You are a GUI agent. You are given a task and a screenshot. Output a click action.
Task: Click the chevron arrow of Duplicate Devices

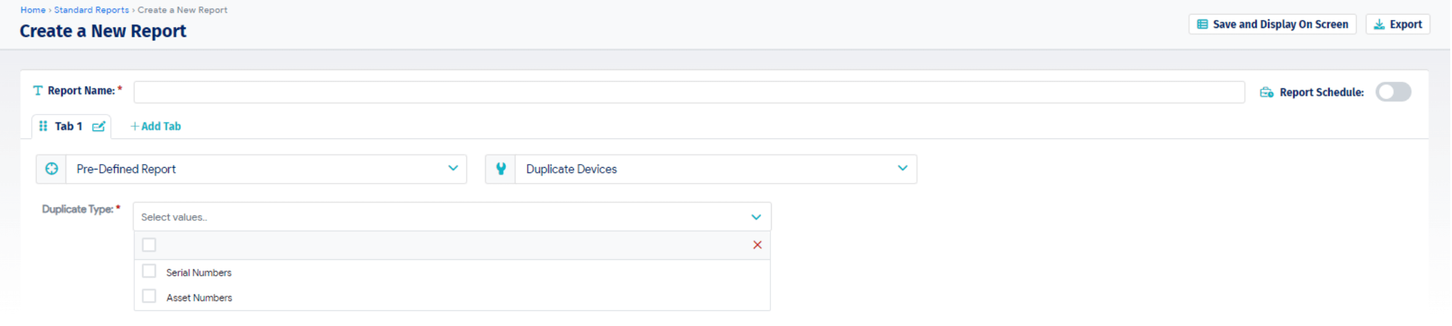(x=903, y=168)
